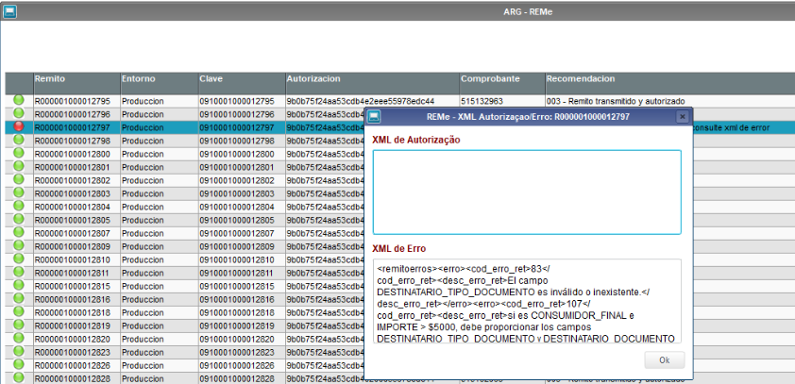
Task: Click '003 - Remito transmitido y autorizado' in first row
Action: 616,101
